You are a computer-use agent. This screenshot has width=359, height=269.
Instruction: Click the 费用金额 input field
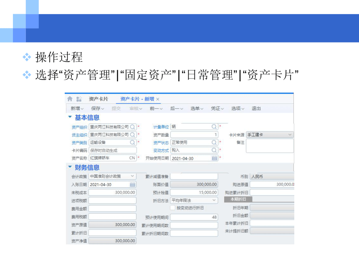coord(112,209)
